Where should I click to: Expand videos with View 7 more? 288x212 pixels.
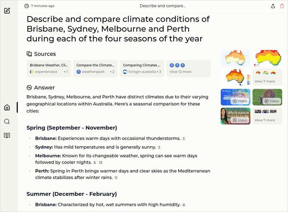tap(267, 116)
